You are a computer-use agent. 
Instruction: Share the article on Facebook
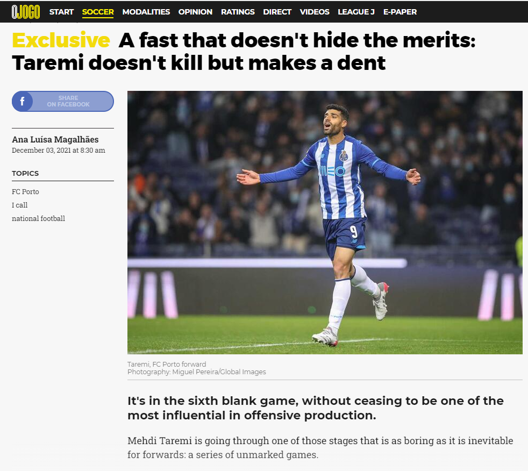pos(62,101)
